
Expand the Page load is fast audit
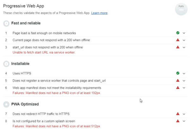pyautogui.click(x=184, y=33)
